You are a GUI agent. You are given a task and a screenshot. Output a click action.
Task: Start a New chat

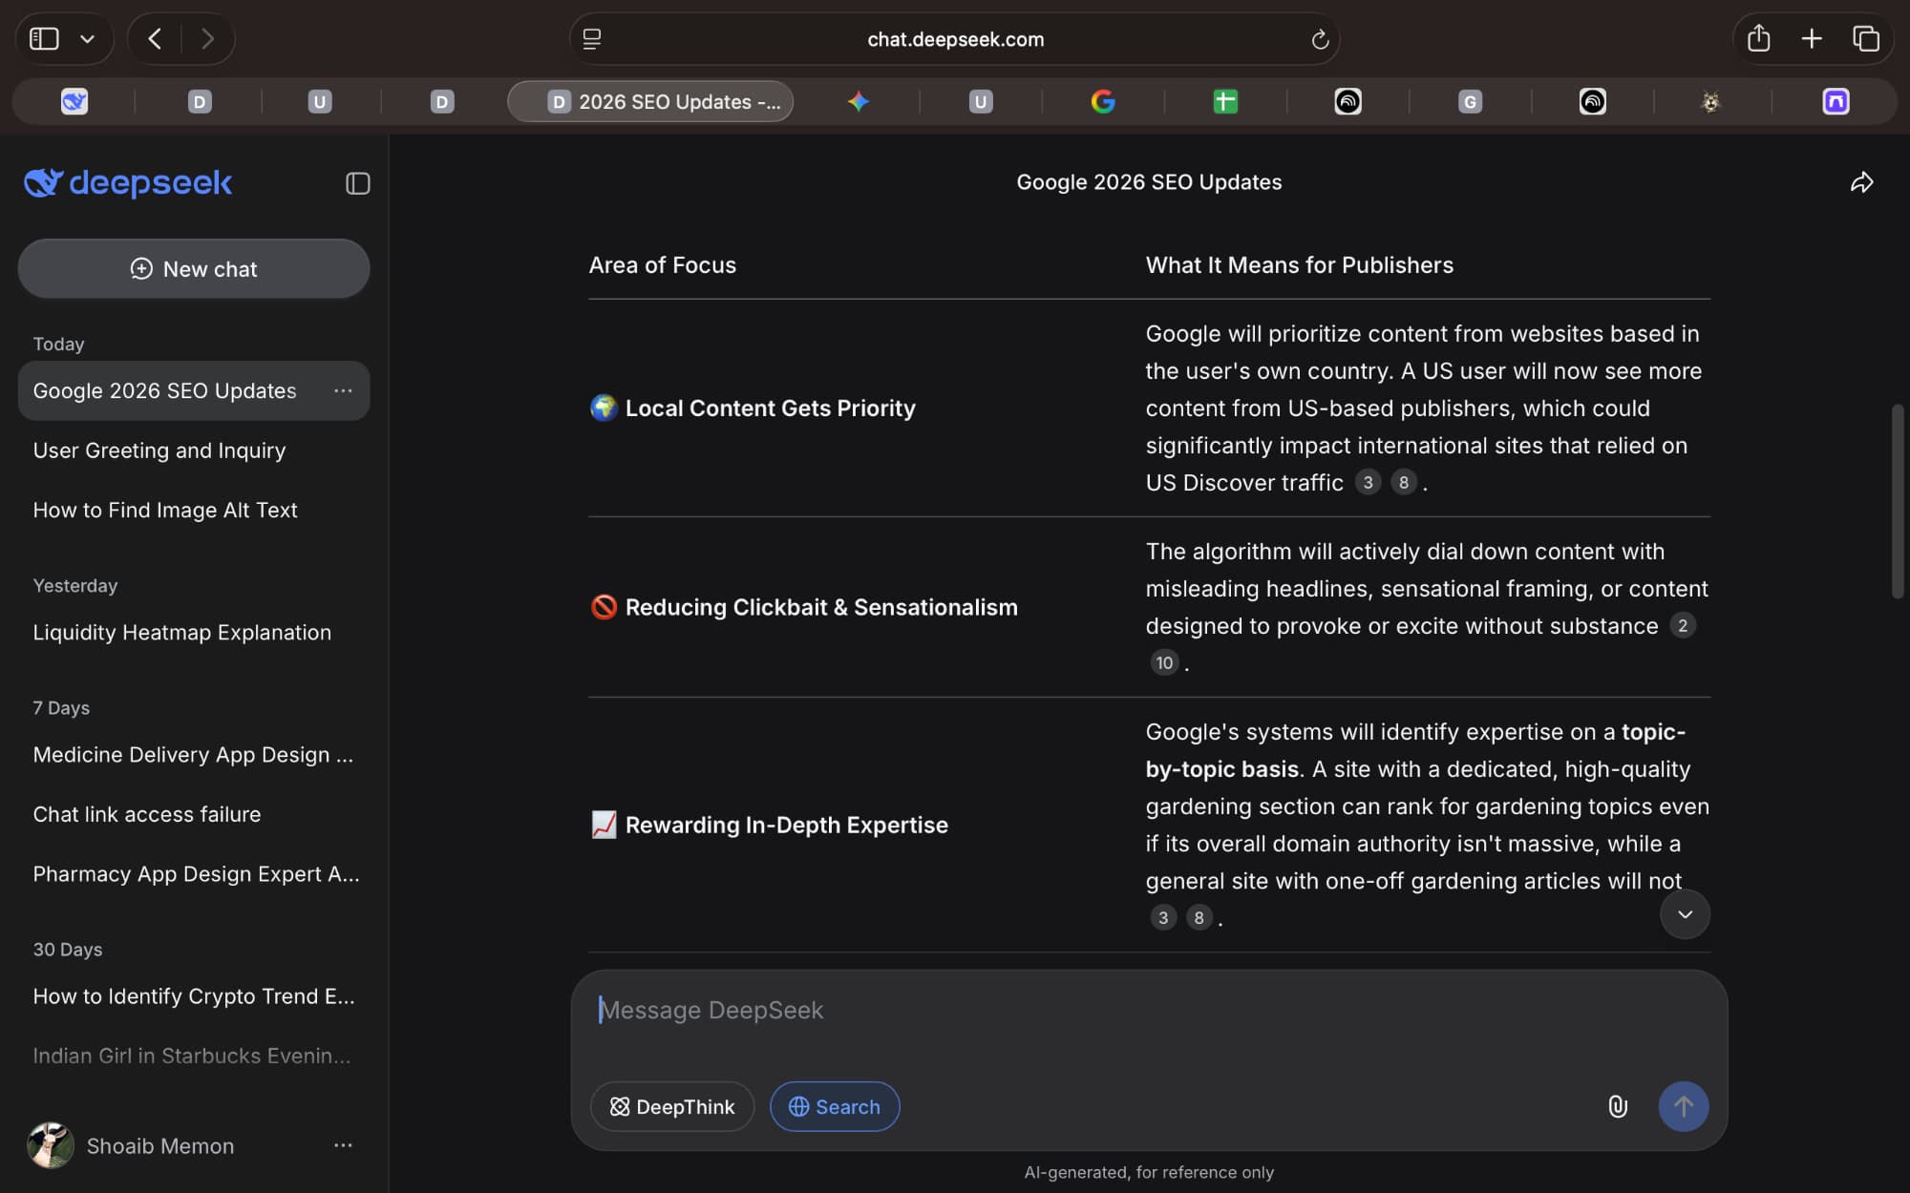[x=194, y=269]
